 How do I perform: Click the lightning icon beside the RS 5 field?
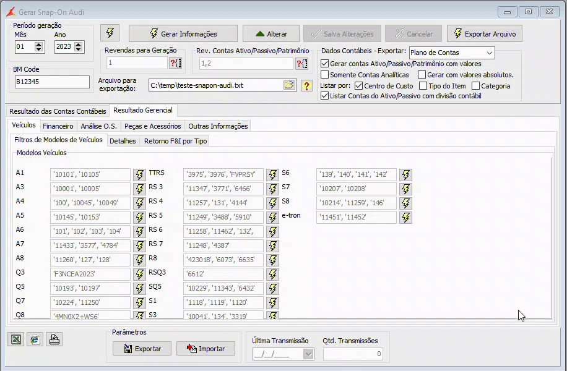[x=272, y=217]
